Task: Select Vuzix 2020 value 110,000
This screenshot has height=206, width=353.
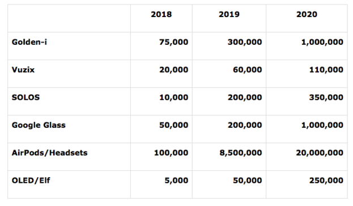Action: click(x=326, y=70)
